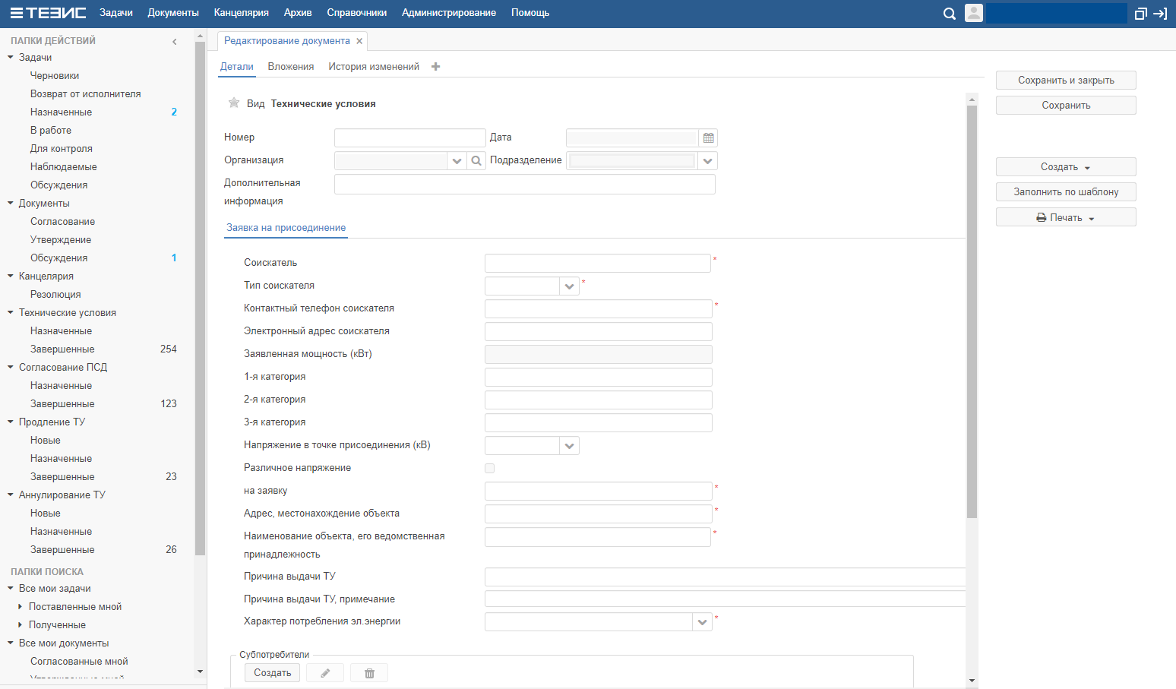Open the Администрирование menu
This screenshot has height=689, width=1176.
[x=449, y=13]
